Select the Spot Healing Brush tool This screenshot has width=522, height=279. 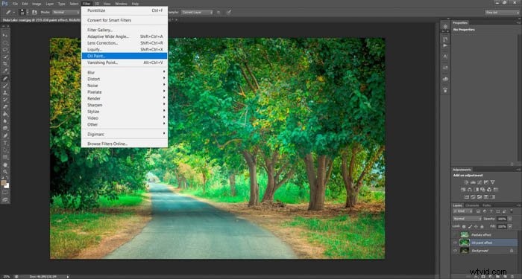5,78
